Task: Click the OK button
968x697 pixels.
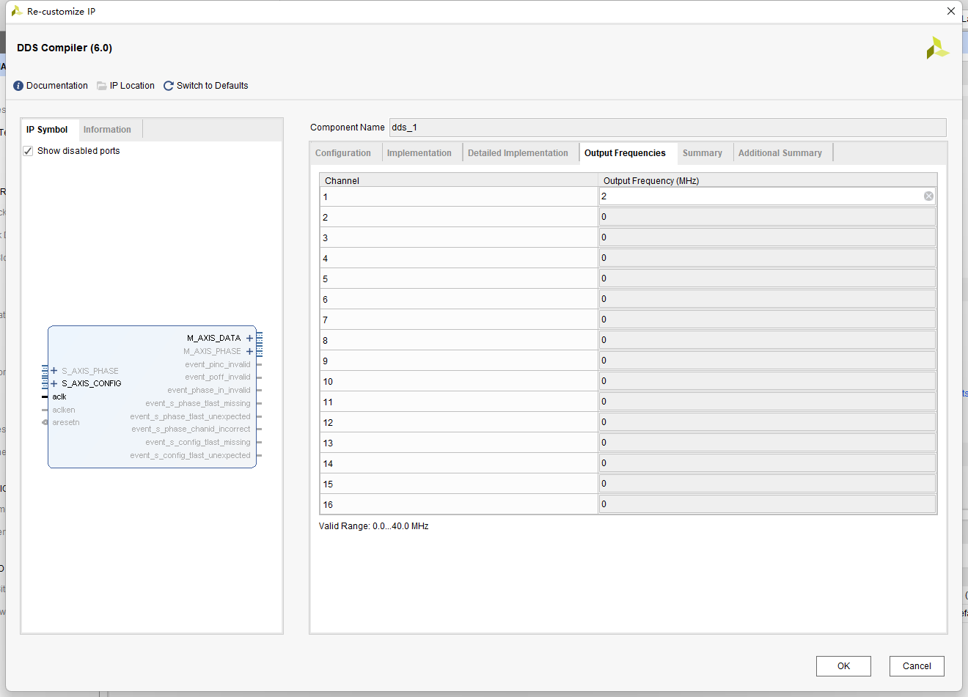Action: 843,666
